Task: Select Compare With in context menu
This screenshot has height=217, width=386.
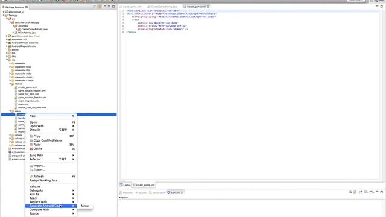Action: coord(51,210)
